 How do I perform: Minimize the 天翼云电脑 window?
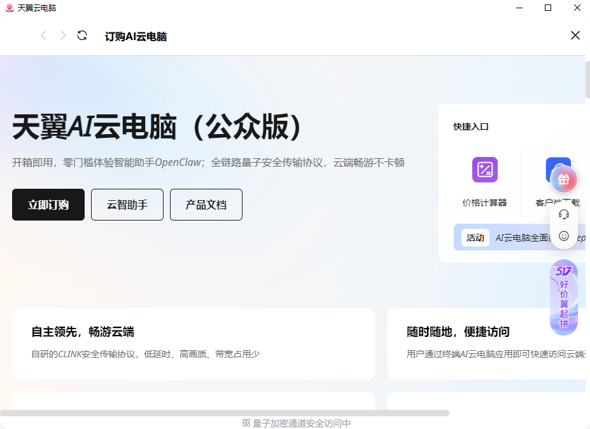point(519,8)
